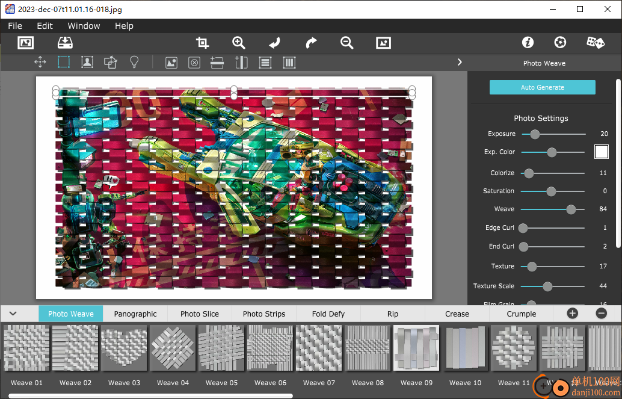Click the Texture Scale slider handle
The image size is (622, 399).
click(x=547, y=286)
